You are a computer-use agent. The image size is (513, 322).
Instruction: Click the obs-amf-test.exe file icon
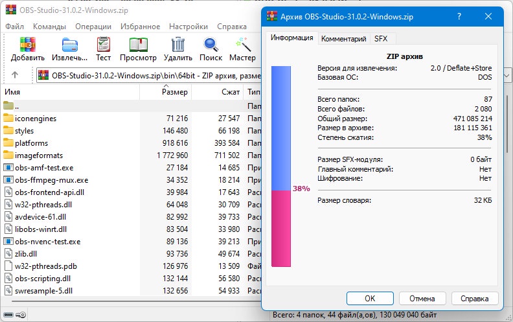(x=8, y=168)
